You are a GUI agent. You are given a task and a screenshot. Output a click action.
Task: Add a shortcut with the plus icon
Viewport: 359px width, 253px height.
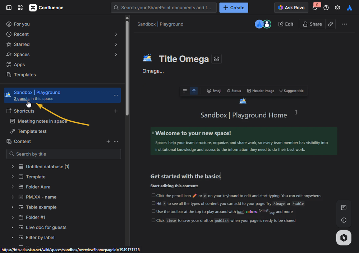pos(116,111)
